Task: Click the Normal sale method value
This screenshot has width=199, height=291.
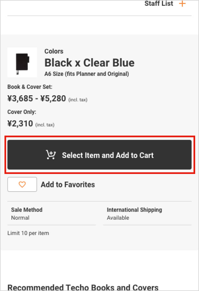Action: tap(20, 218)
